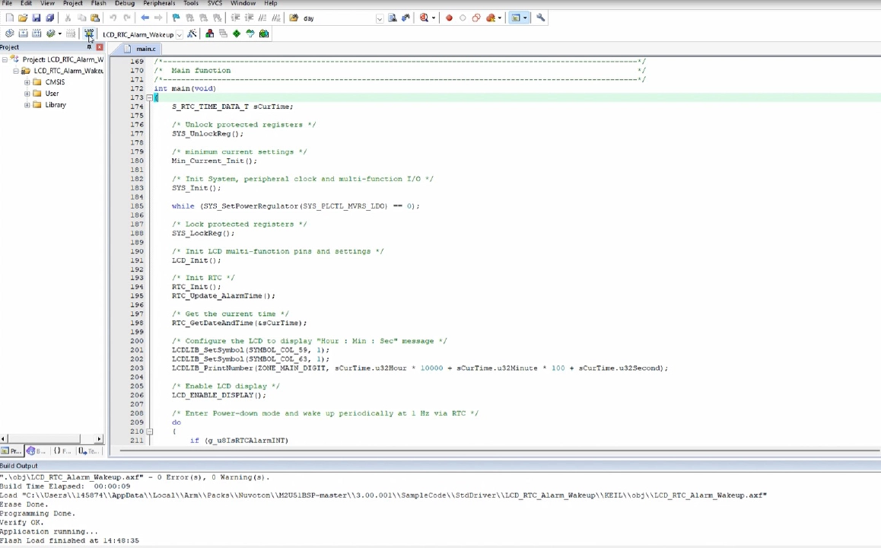Click the Build target icon
Viewport: 881px width, 548px height.
coord(23,33)
